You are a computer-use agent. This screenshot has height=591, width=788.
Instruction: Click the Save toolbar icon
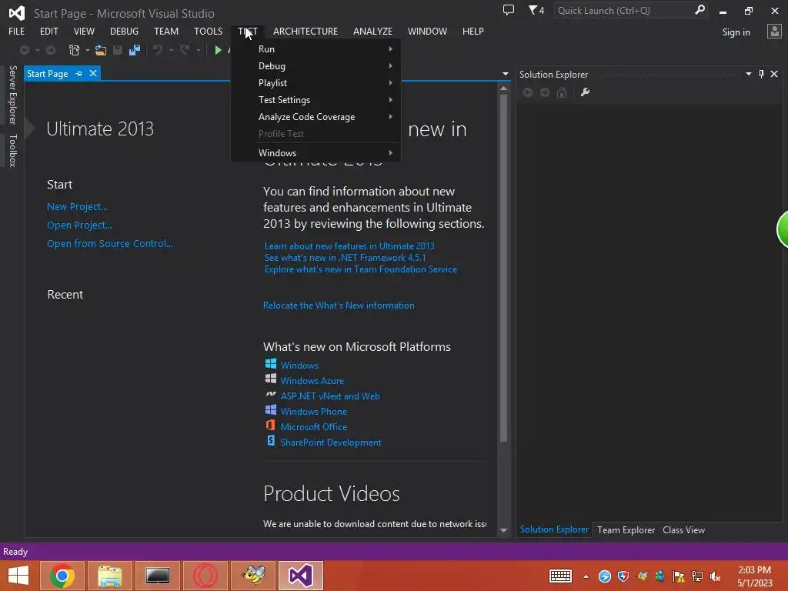[x=118, y=50]
